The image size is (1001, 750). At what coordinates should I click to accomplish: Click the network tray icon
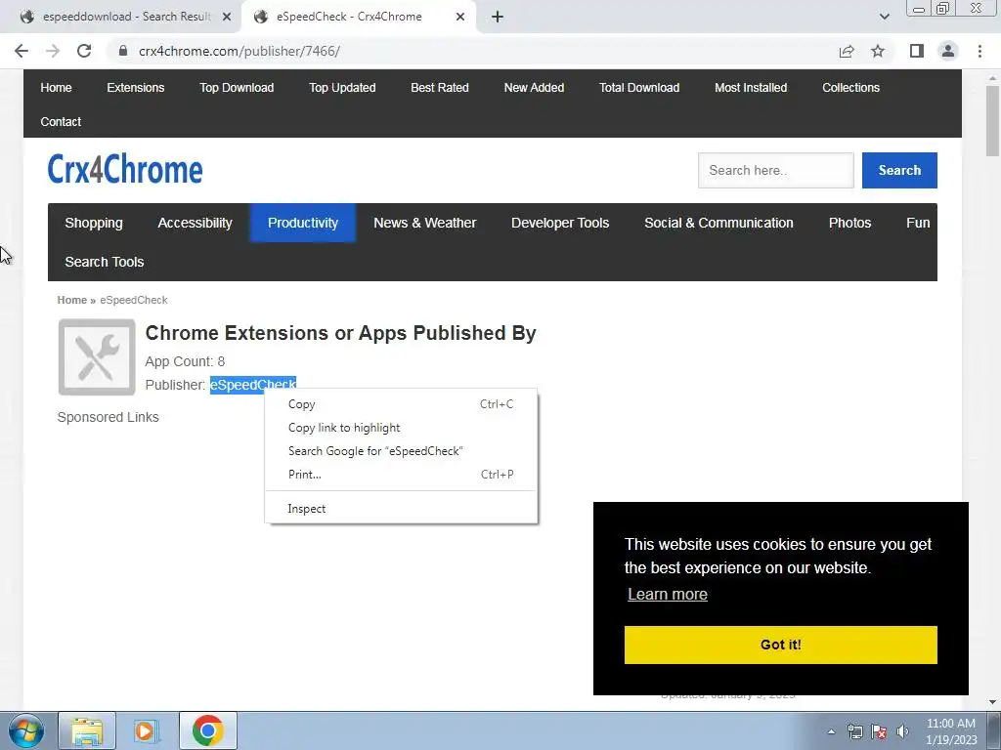tap(854, 731)
